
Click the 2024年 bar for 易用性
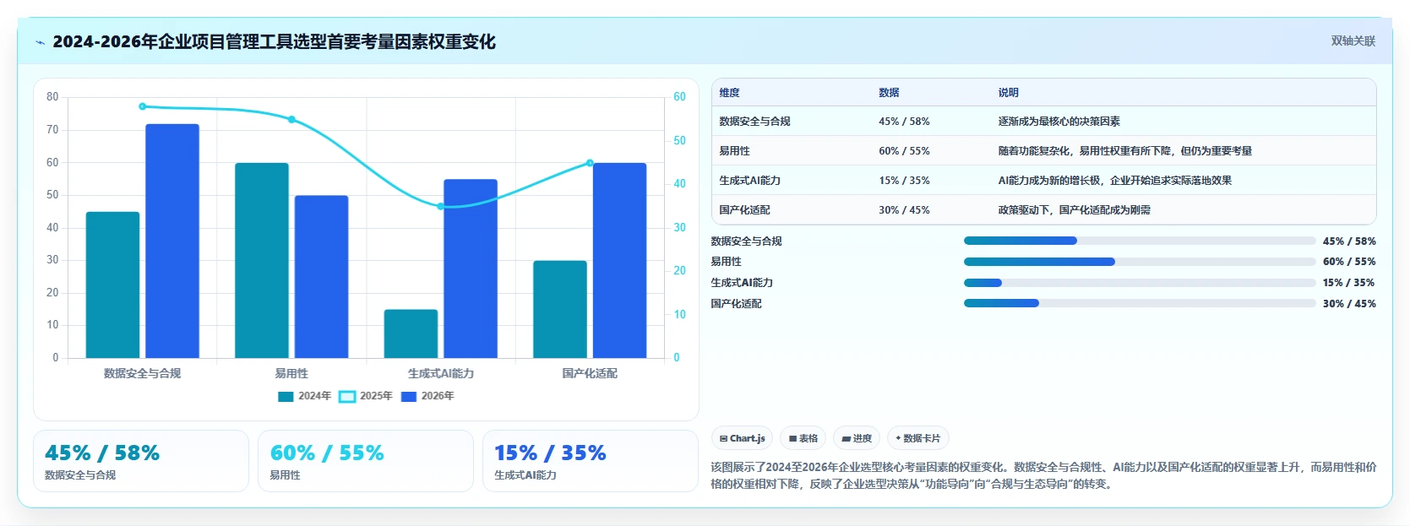262,260
